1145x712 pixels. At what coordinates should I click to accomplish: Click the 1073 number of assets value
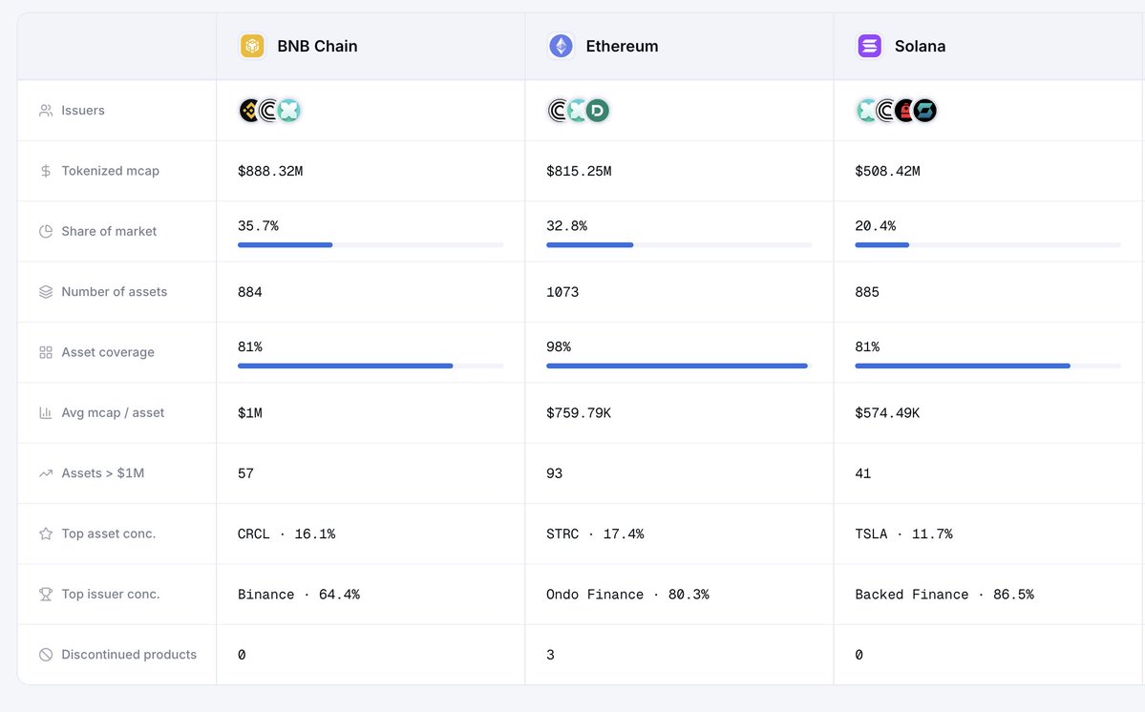click(562, 292)
